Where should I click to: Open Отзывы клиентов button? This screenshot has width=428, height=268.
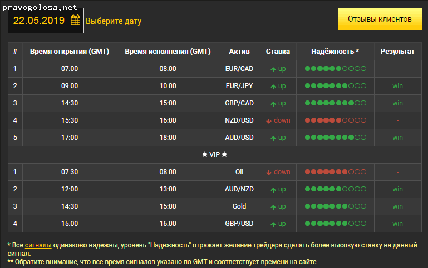tap(380, 19)
